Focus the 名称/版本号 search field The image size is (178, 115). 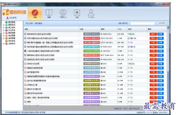pos(143,23)
